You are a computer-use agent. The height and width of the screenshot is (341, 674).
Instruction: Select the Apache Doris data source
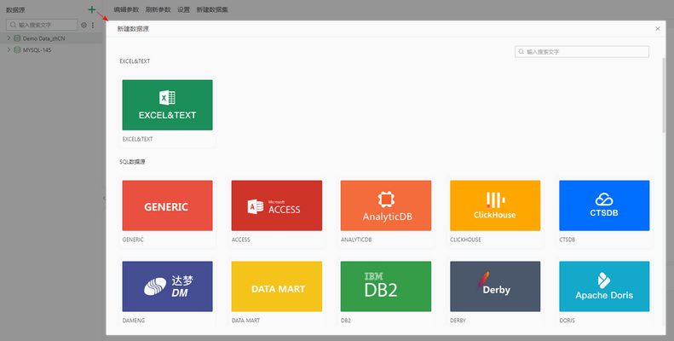click(603, 286)
